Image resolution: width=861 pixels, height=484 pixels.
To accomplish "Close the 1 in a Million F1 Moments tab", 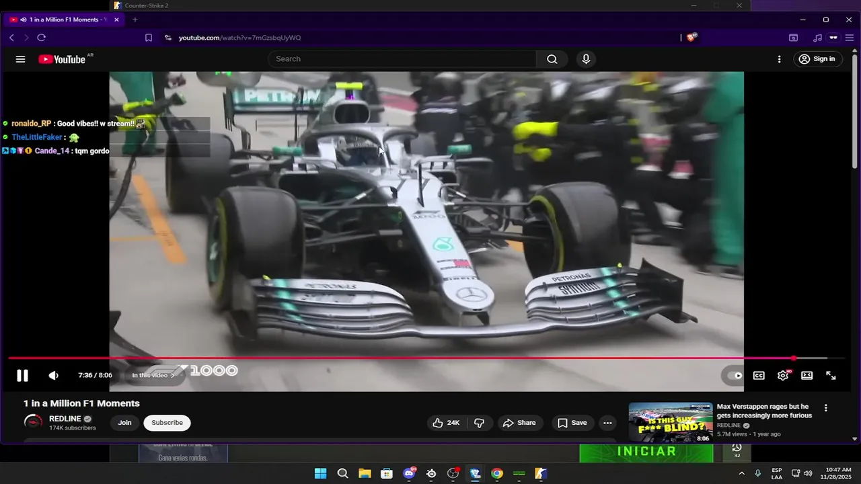I will pos(116,19).
